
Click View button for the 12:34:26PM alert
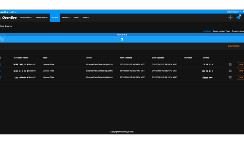pyautogui.click(x=241, y=64)
